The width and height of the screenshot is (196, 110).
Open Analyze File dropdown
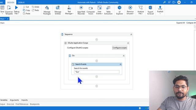tap(141, 10)
